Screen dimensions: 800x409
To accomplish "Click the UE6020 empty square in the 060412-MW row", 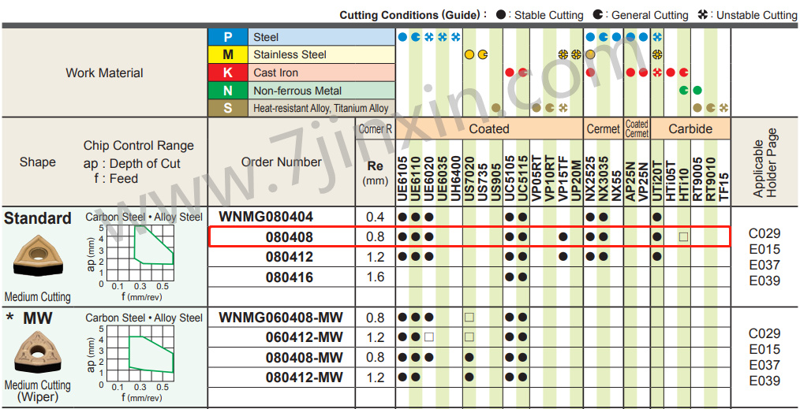I will click(x=429, y=337).
